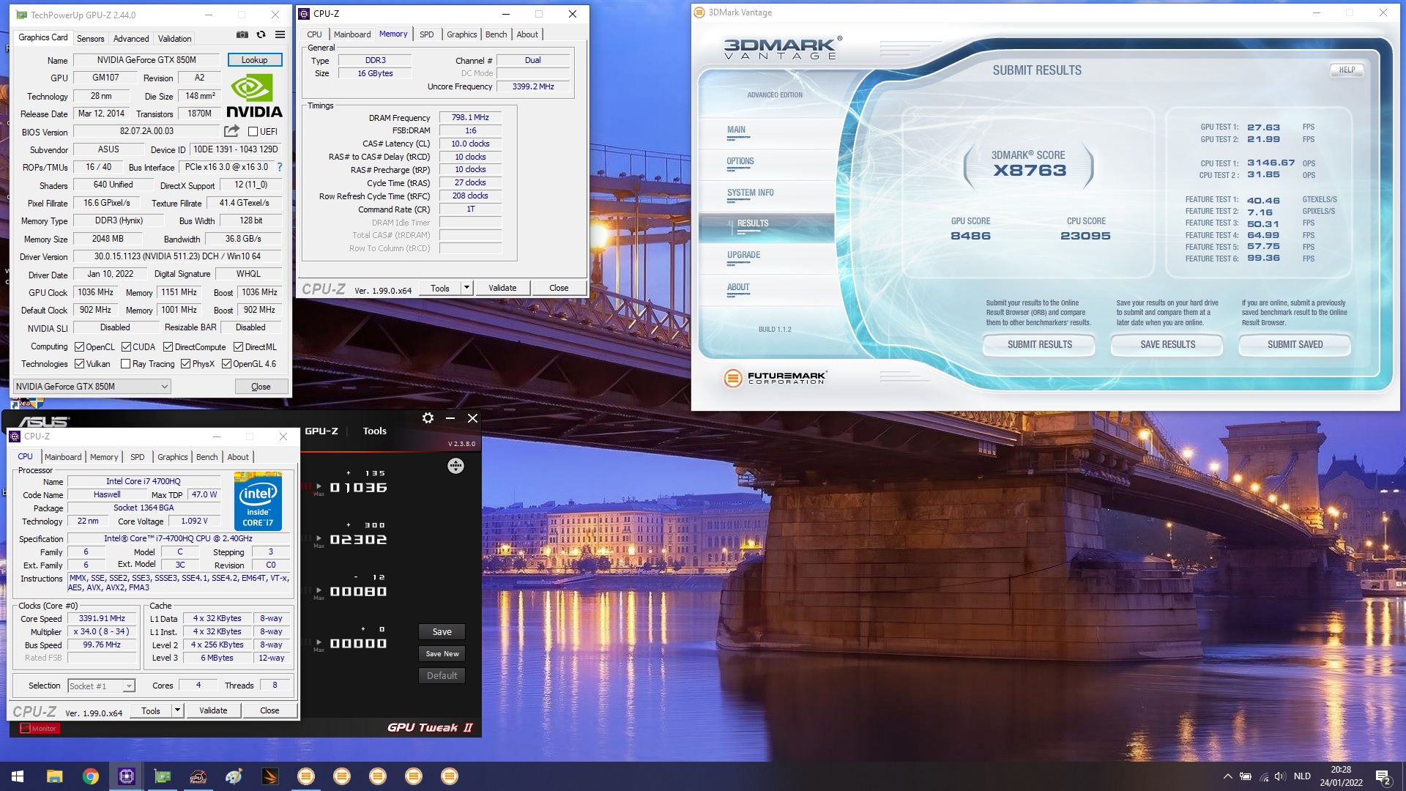The width and height of the screenshot is (1406, 791).
Task: Expand the 00080 value arrow
Action: 319,590
